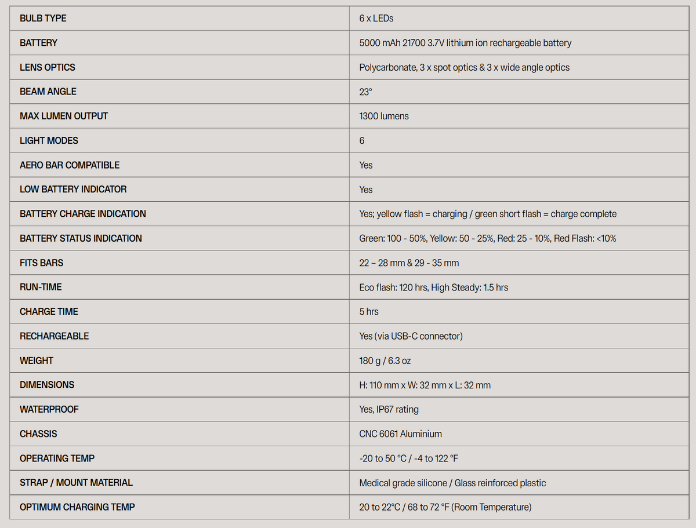Click the DIMENSIONS row label

point(47,385)
